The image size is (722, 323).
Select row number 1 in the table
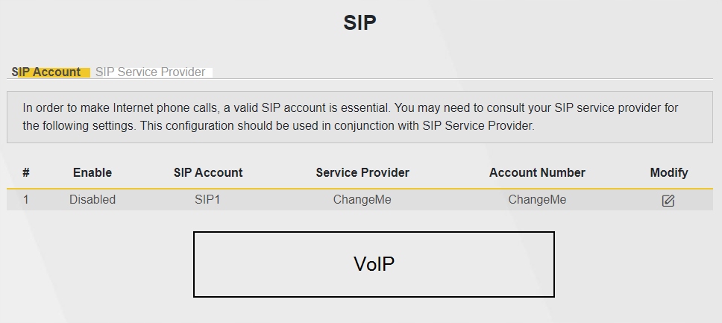(x=26, y=200)
